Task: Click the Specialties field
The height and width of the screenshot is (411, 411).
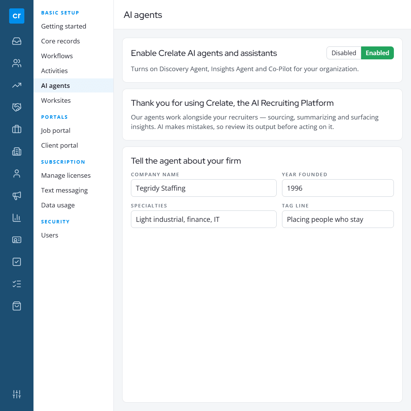Action: pyautogui.click(x=204, y=219)
